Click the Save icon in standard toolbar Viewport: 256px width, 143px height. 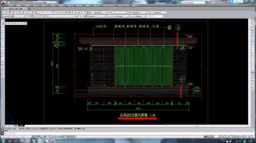coord(10,12)
